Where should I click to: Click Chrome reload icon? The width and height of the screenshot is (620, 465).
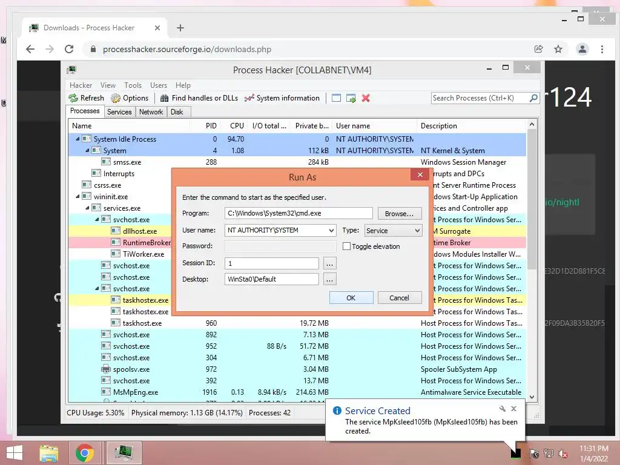click(x=69, y=49)
